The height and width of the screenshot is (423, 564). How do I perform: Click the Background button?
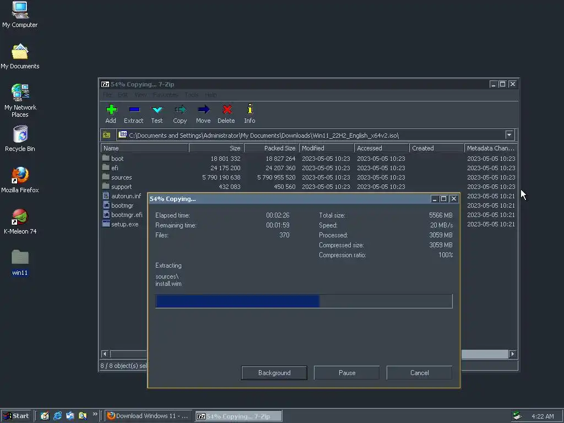(274, 373)
